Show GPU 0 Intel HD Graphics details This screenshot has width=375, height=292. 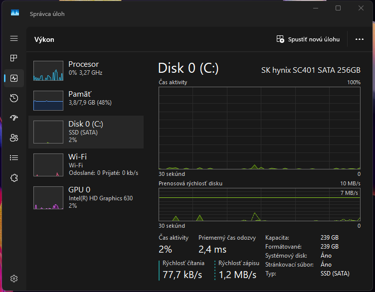coord(86,197)
